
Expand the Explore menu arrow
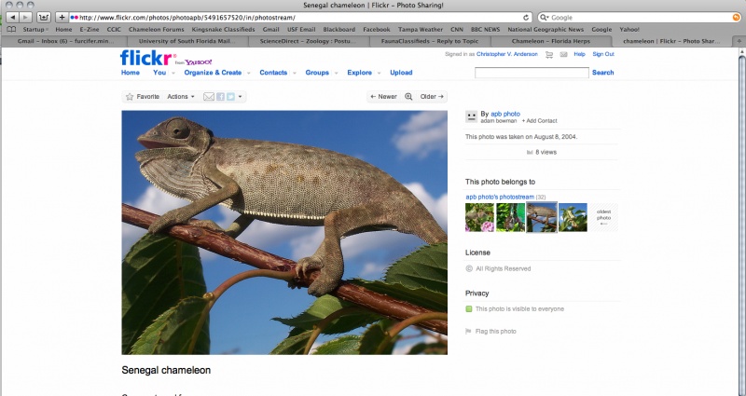[x=380, y=74]
